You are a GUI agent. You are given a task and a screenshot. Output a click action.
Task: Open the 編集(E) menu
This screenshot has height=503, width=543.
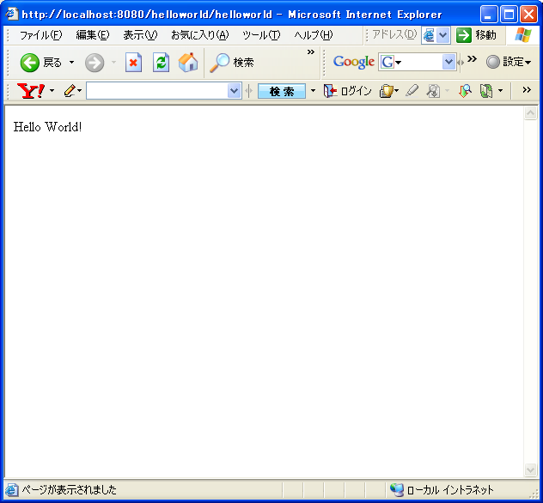[93, 35]
